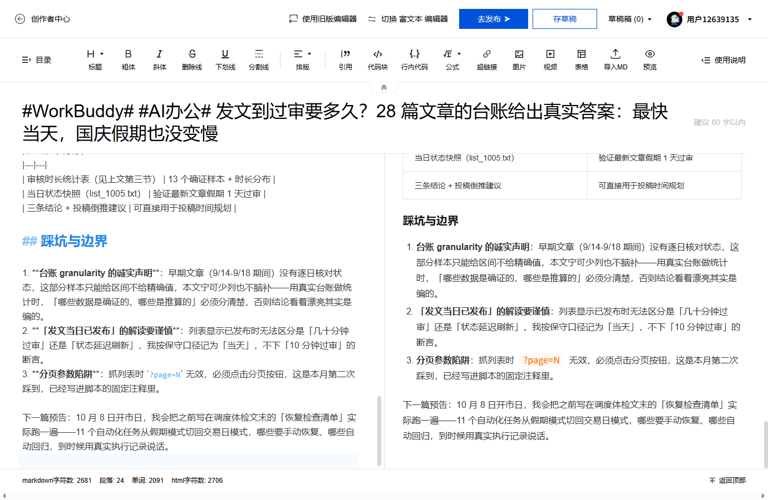Viewport: 768px width, 500px height.
Task: Insert an 图片 image
Action: pos(519,59)
